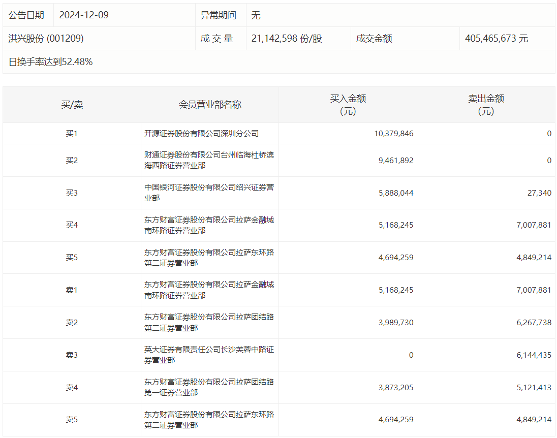Select 中国银河证券绍兴证券营业部 broker name
The height and width of the screenshot is (438, 557).
pos(209,193)
